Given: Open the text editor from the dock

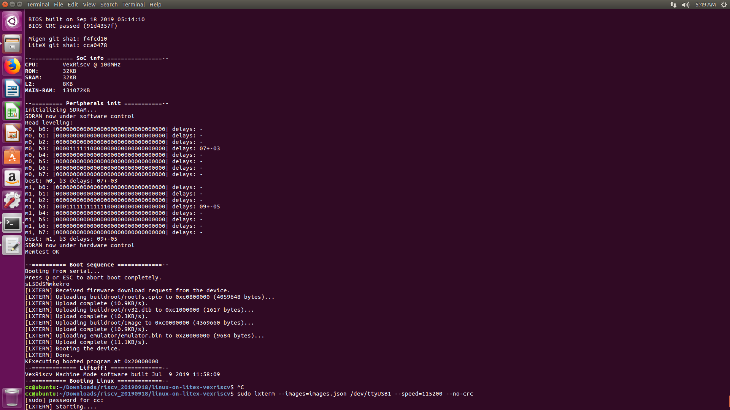Looking at the screenshot, I should tap(12, 246).
